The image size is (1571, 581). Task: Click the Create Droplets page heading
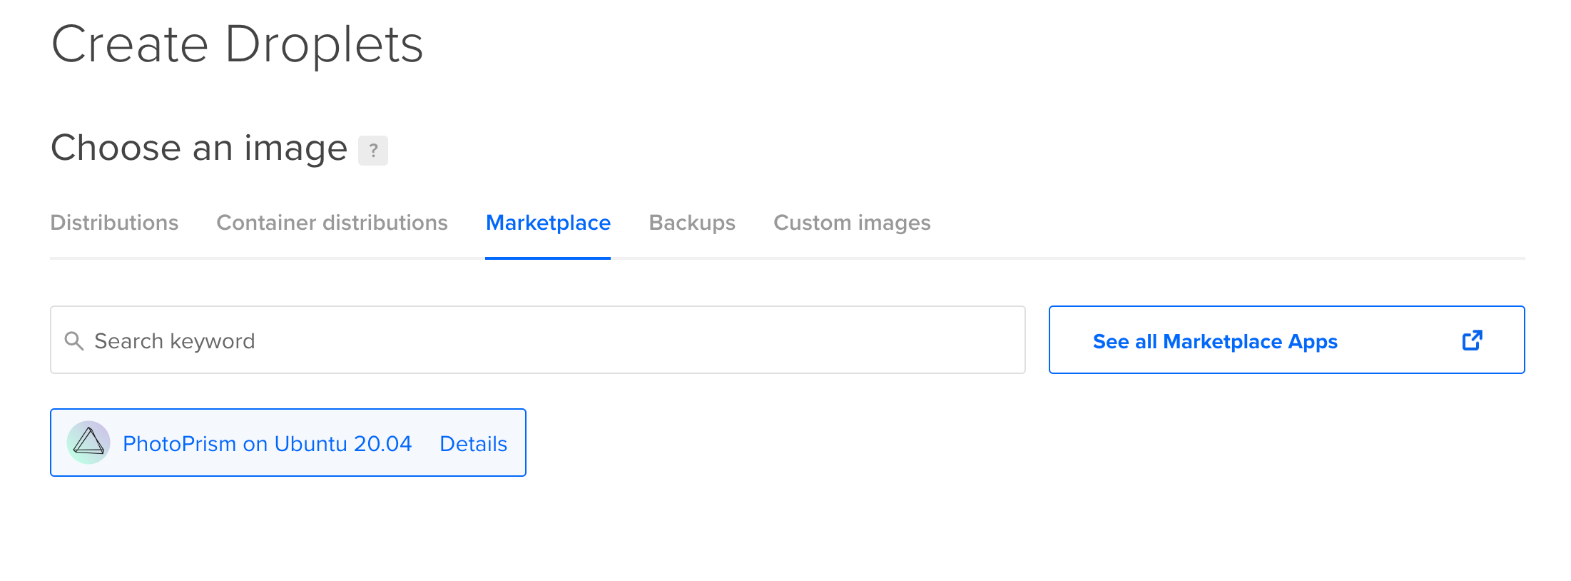pyautogui.click(x=237, y=44)
